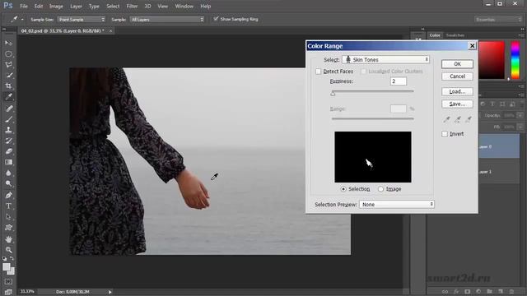Open the Essentials workspace dropdown
This screenshot has height=296, width=527.
497,20
